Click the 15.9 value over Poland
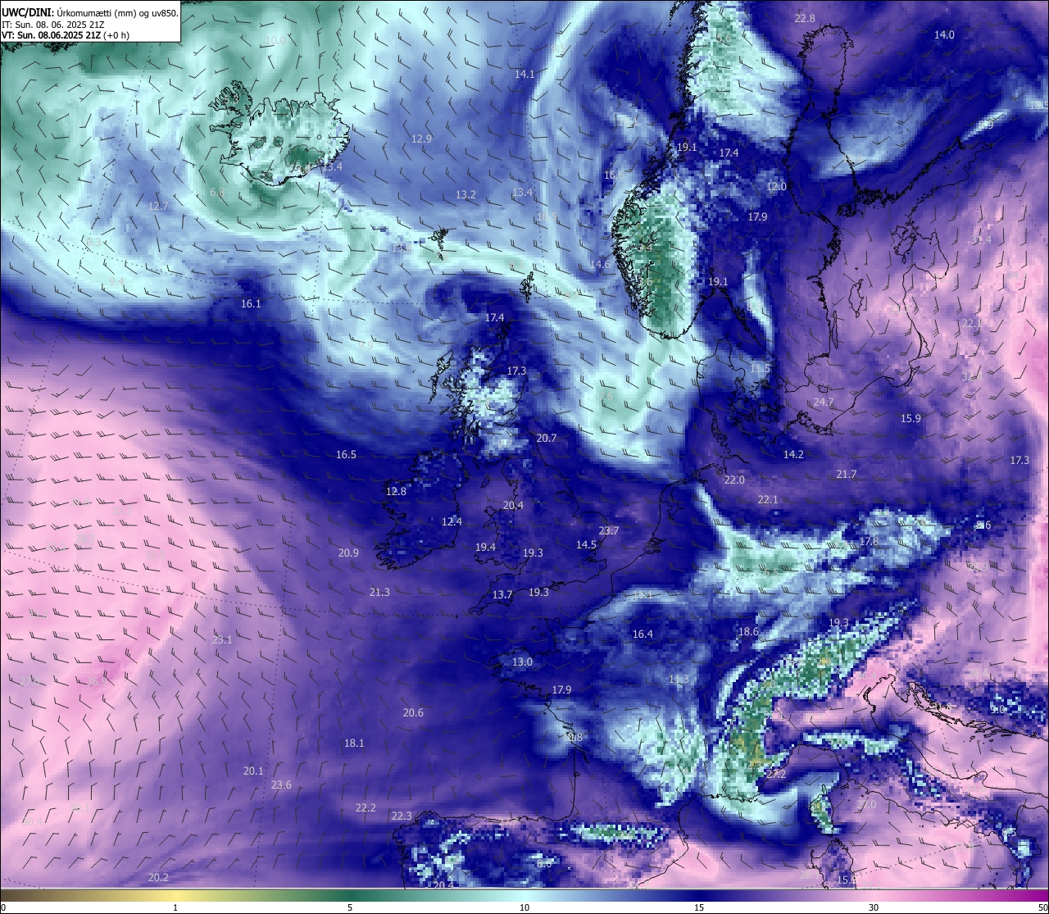This screenshot has height=914, width=1049. [x=910, y=418]
